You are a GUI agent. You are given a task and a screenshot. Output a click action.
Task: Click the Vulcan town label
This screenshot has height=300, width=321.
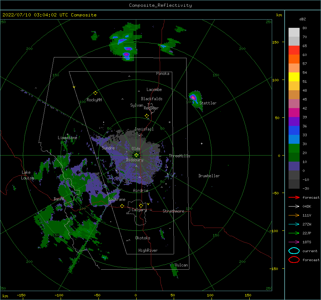181,265
